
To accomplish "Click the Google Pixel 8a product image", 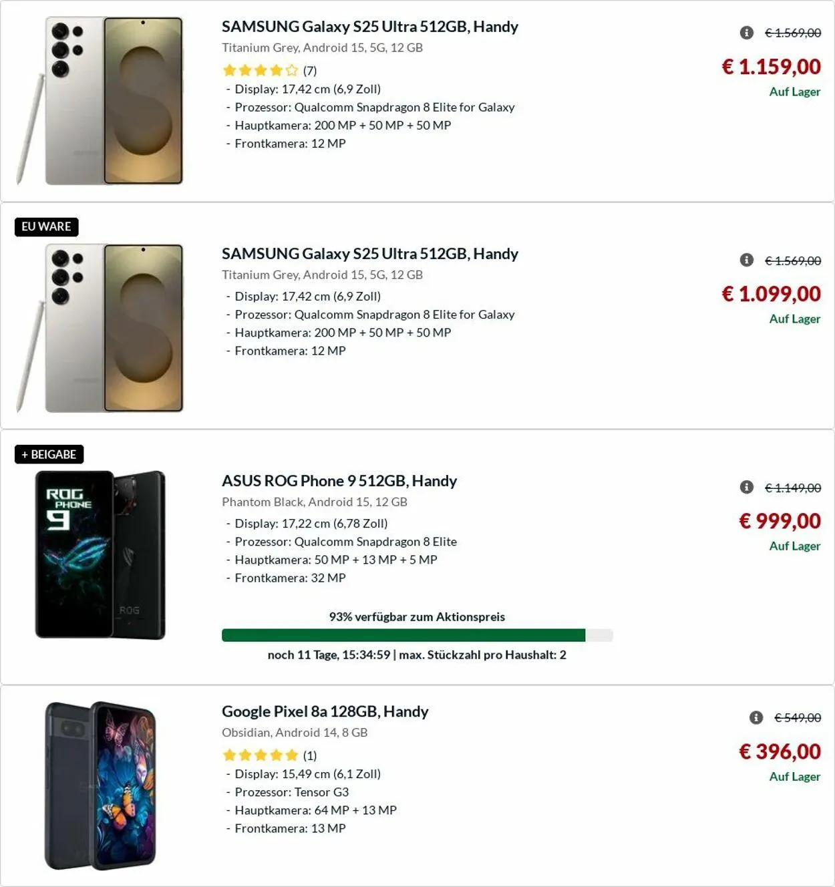I will [100, 785].
